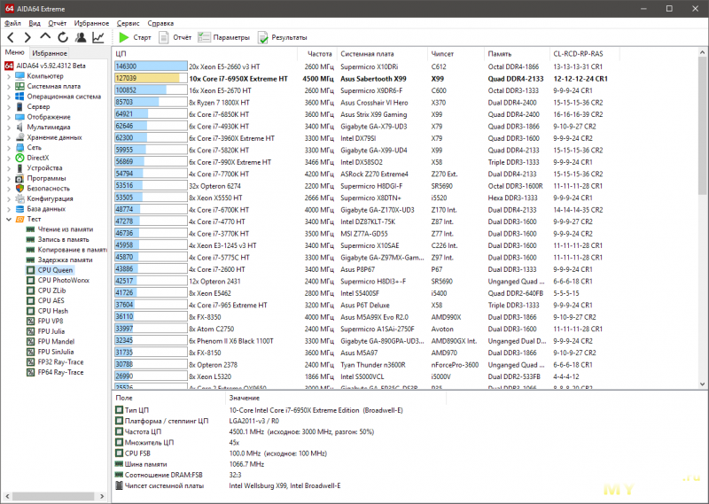Select Операционная система tree item

click(64, 97)
